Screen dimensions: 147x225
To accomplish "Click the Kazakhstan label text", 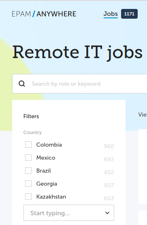I will 51,197.
